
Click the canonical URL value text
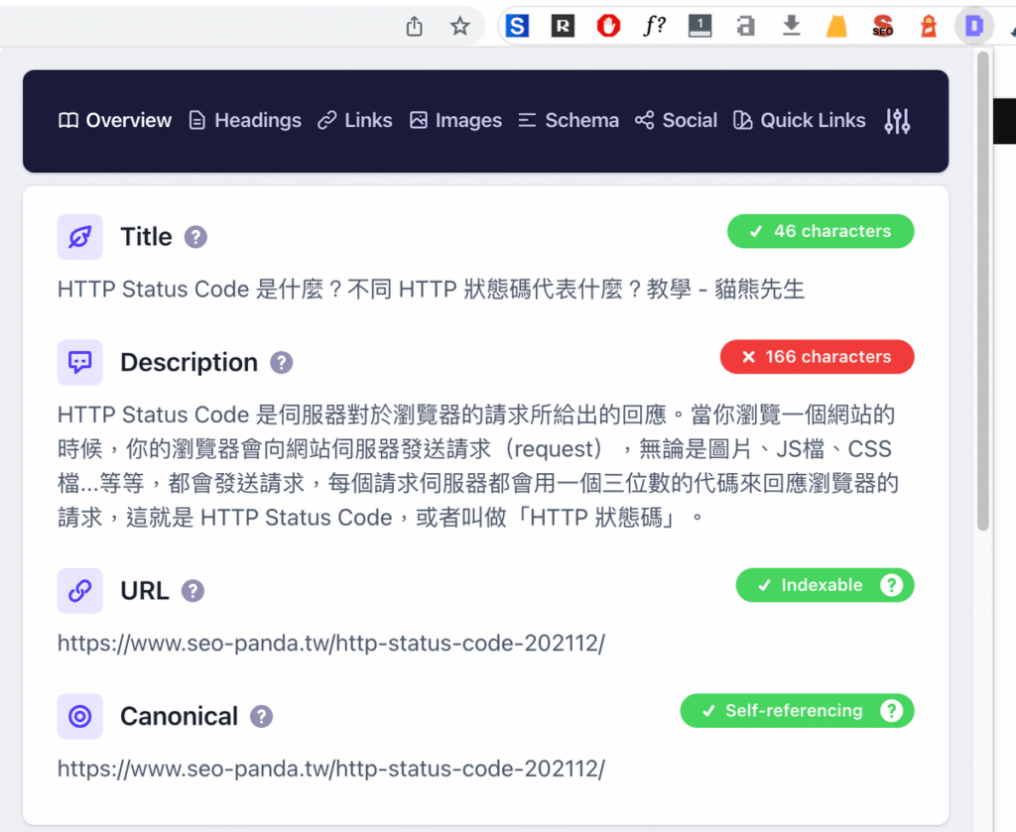point(331,769)
